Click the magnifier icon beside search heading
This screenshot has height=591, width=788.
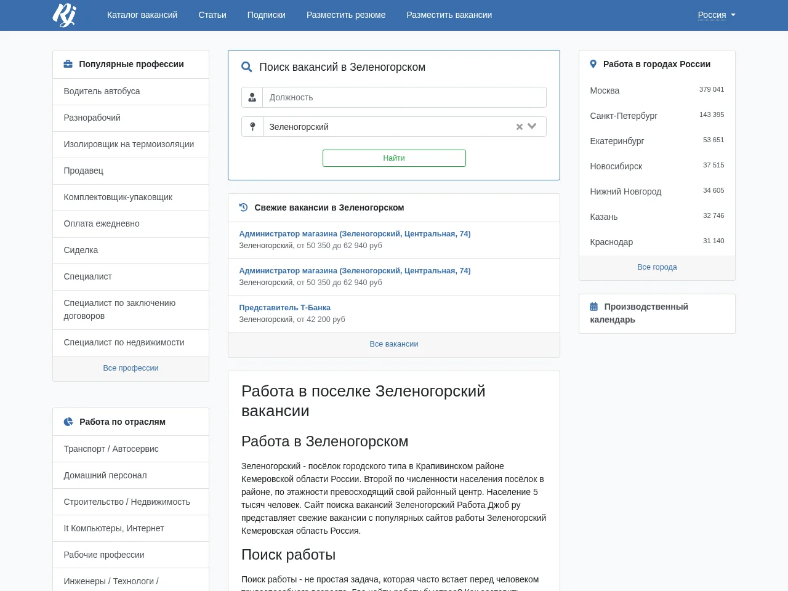pos(247,67)
